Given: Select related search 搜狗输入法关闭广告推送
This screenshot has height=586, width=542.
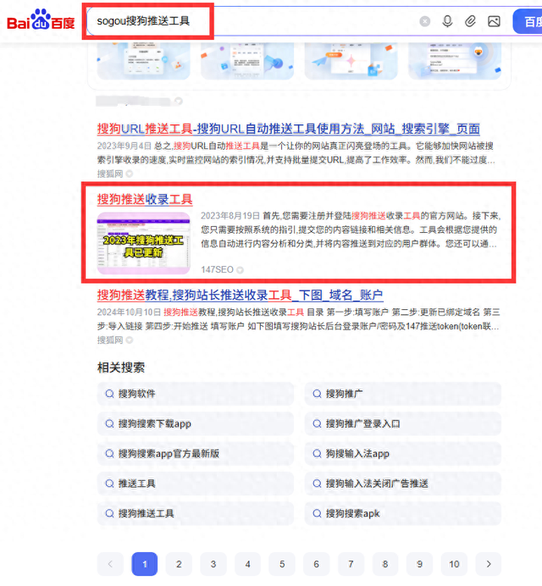Looking at the screenshot, I should pos(403,484).
